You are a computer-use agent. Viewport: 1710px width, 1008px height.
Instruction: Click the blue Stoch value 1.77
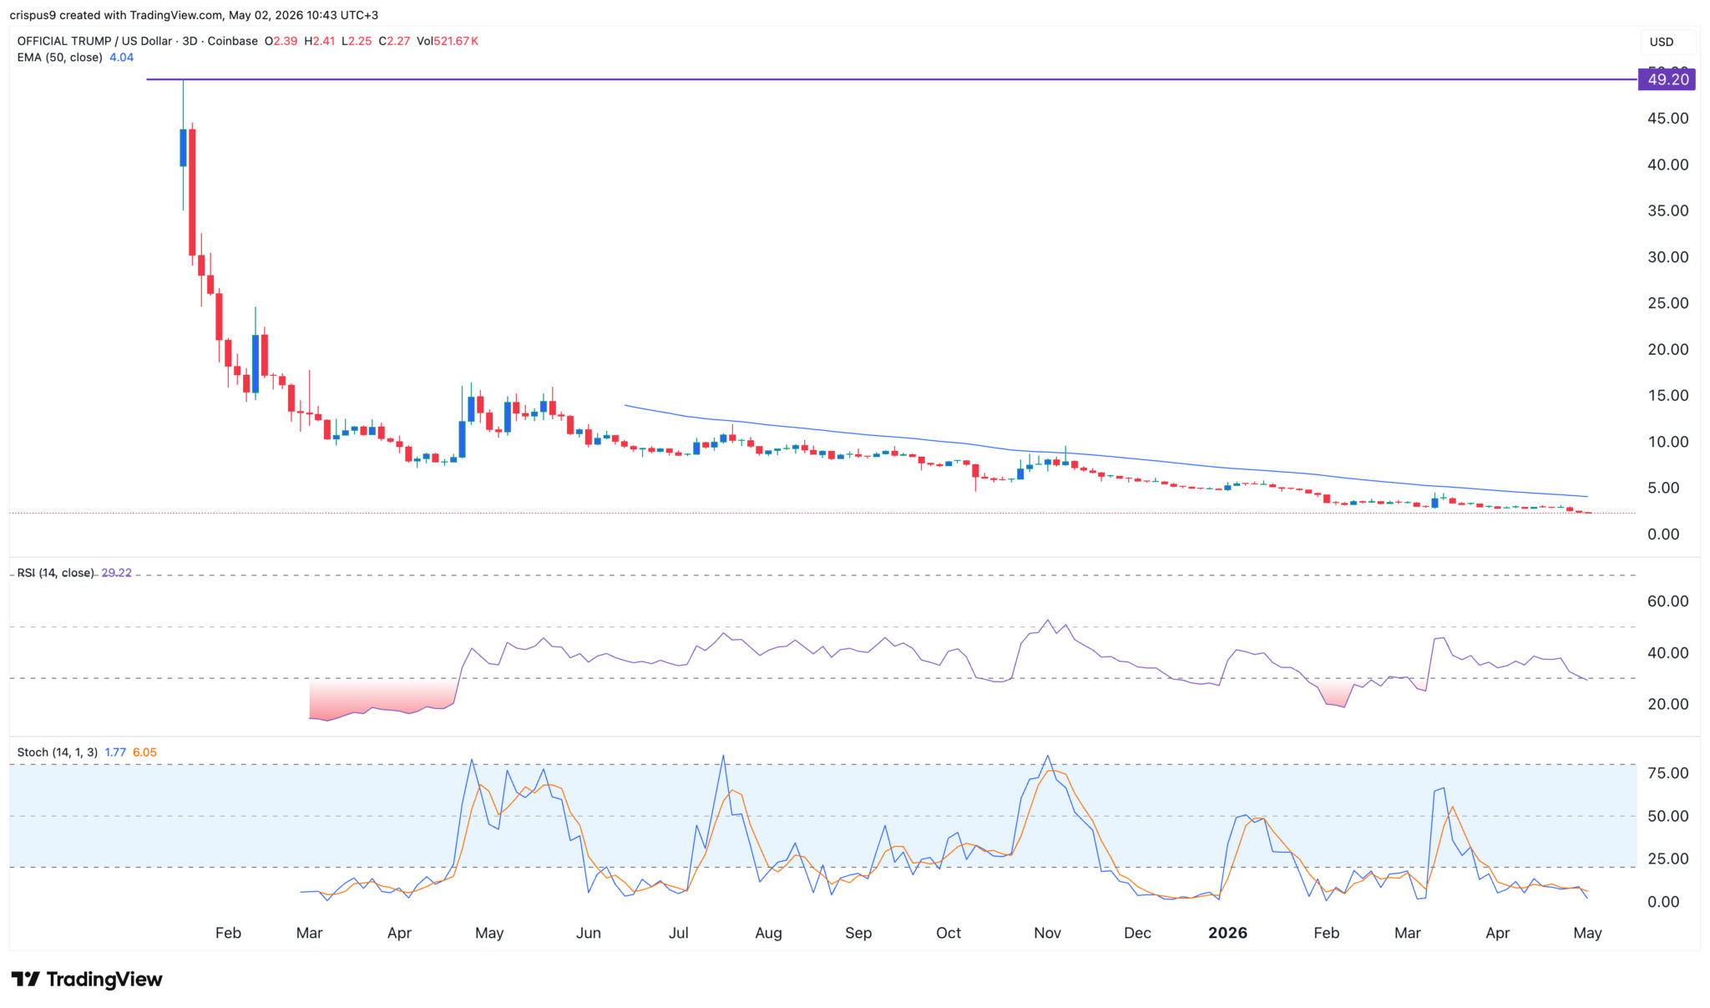coord(115,752)
